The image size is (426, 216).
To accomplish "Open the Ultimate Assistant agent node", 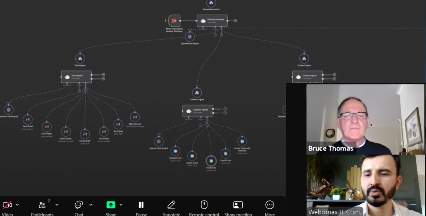I will [212, 21].
